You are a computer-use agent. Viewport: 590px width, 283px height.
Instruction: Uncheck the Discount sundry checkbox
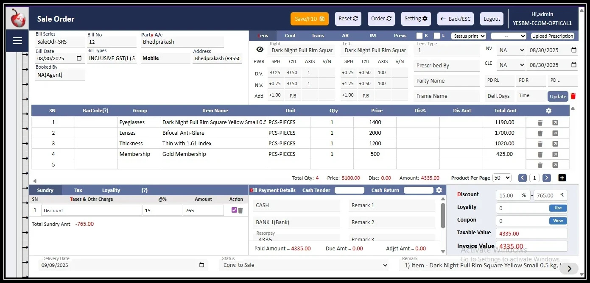click(x=235, y=210)
